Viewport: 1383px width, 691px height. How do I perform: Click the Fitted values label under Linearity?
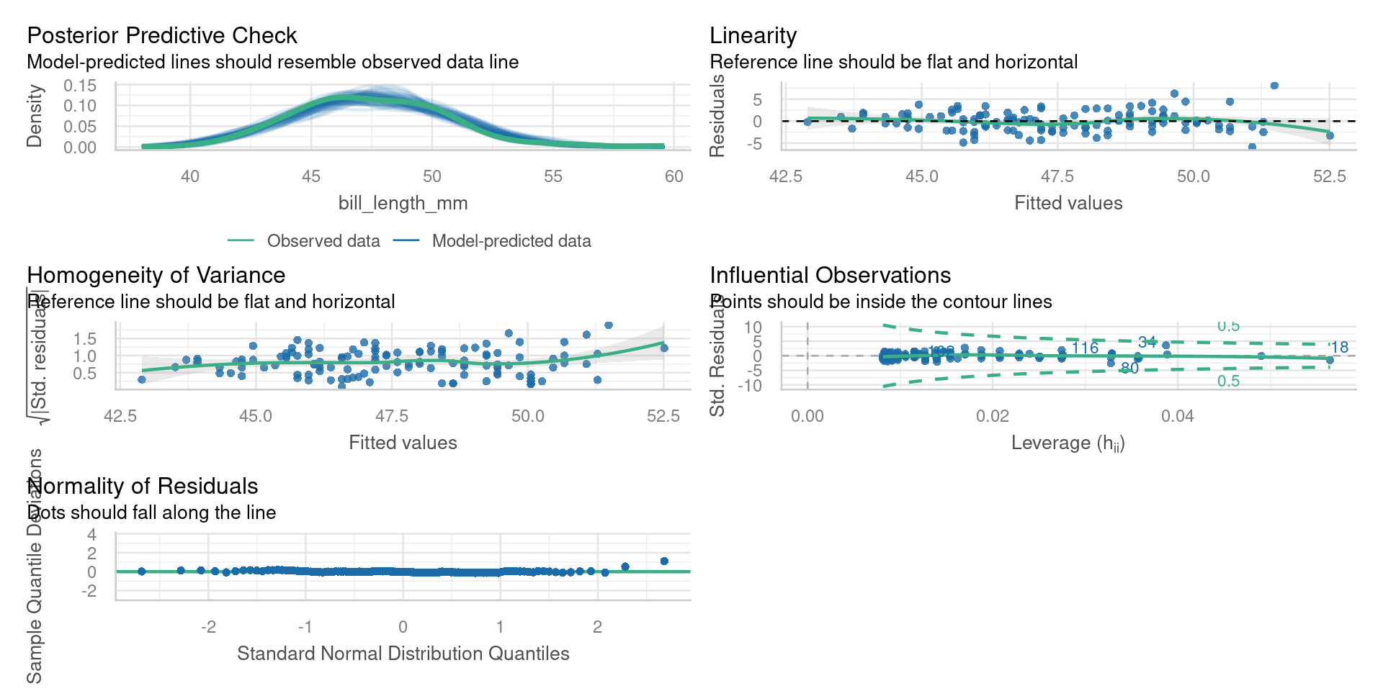pyautogui.click(x=1068, y=203)
